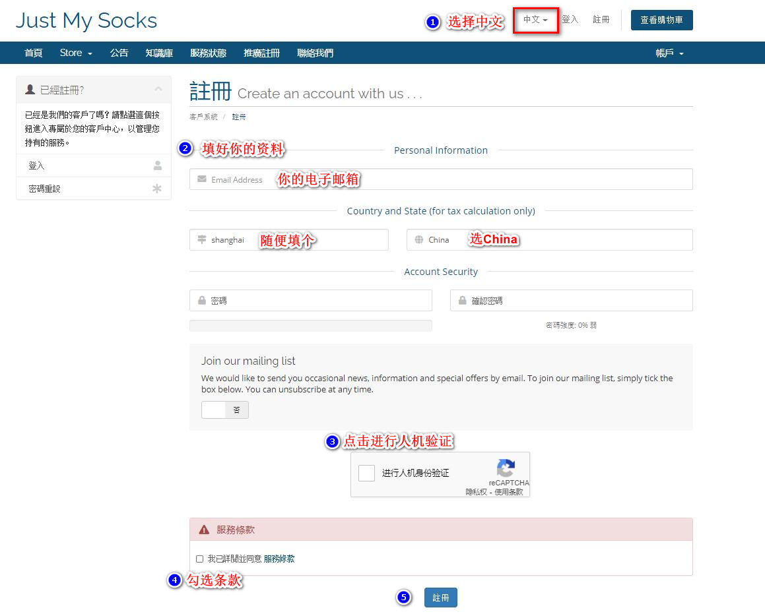The width and height of the screenshot is (765, 614).
Task: Click the Account Security section heading
Action: [441, 272]
